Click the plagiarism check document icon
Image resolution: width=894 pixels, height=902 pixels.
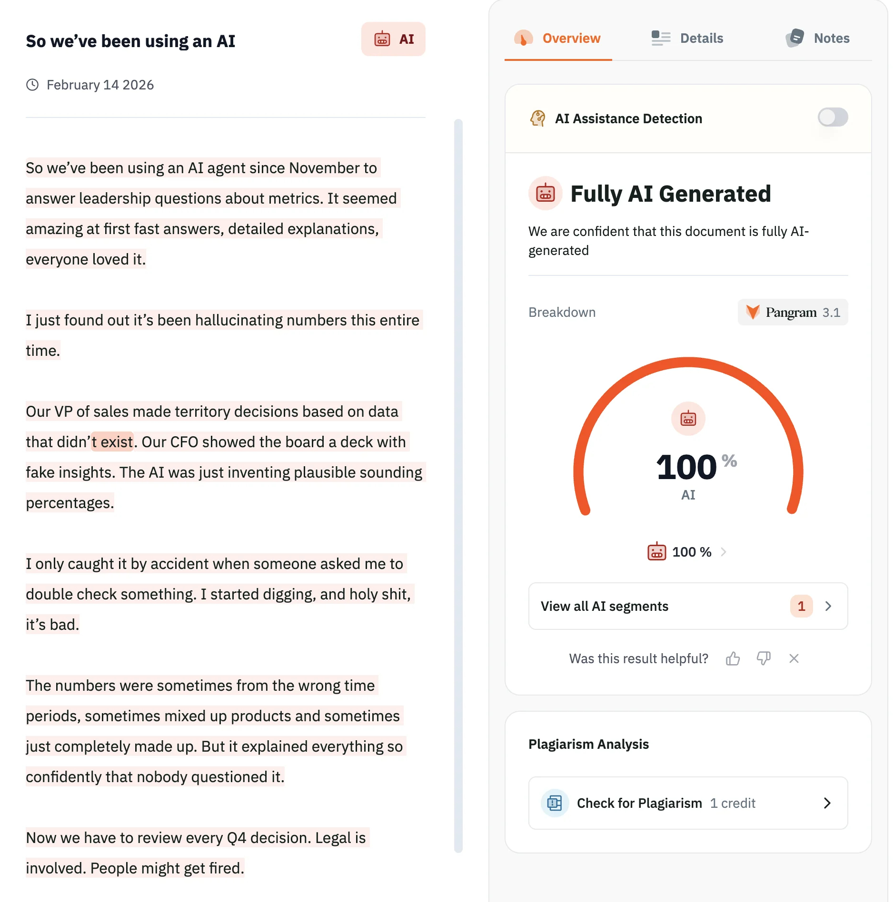coord(555,803)
